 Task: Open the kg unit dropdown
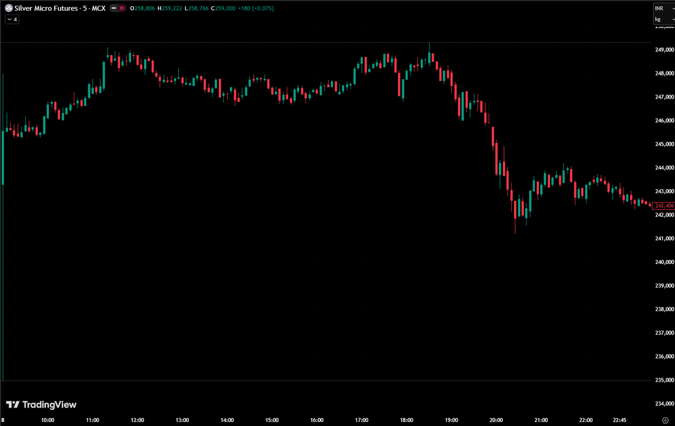pyautogui.click(x=664, y=19)
